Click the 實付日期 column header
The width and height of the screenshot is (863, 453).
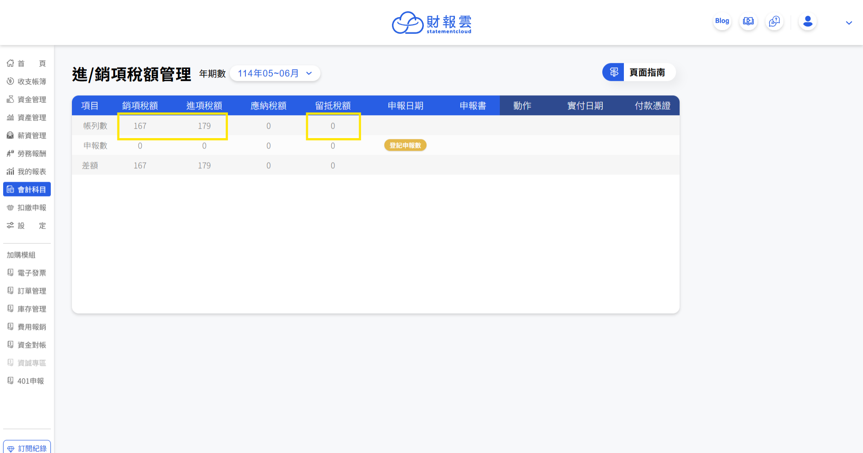pos(585,106)
